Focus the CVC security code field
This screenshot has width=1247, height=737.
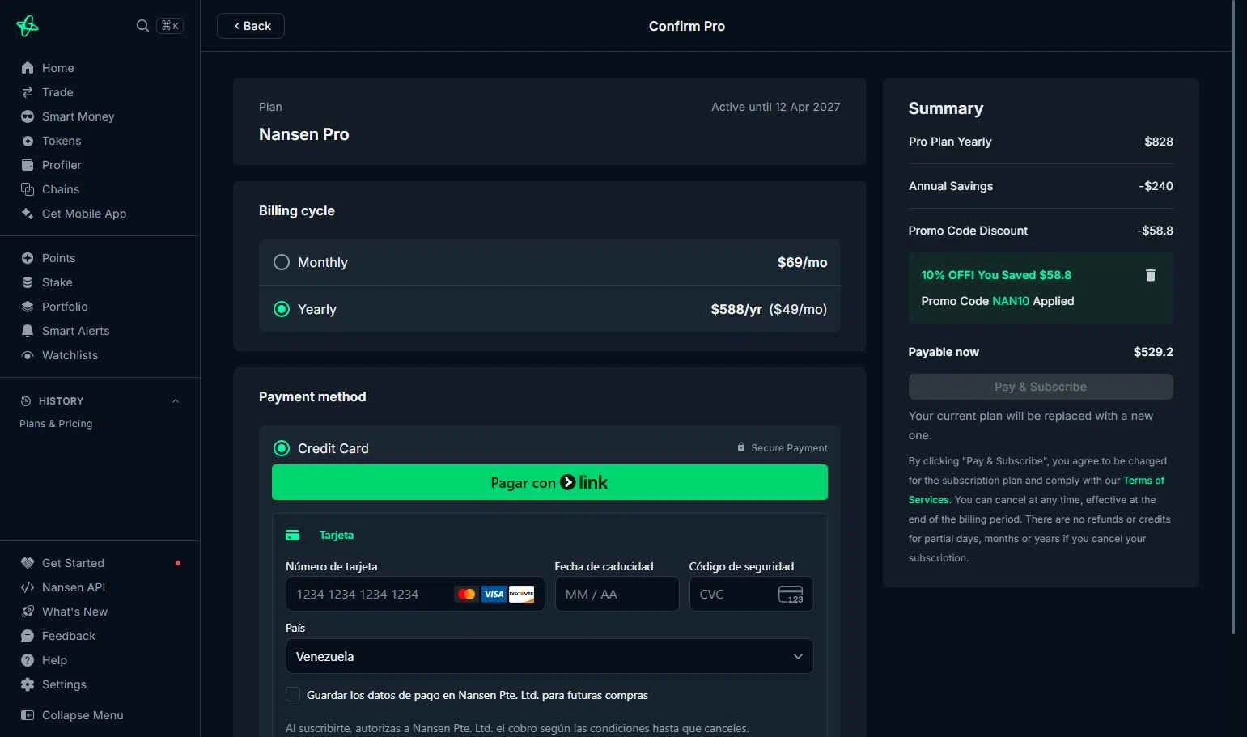click(x=751, y=594)
